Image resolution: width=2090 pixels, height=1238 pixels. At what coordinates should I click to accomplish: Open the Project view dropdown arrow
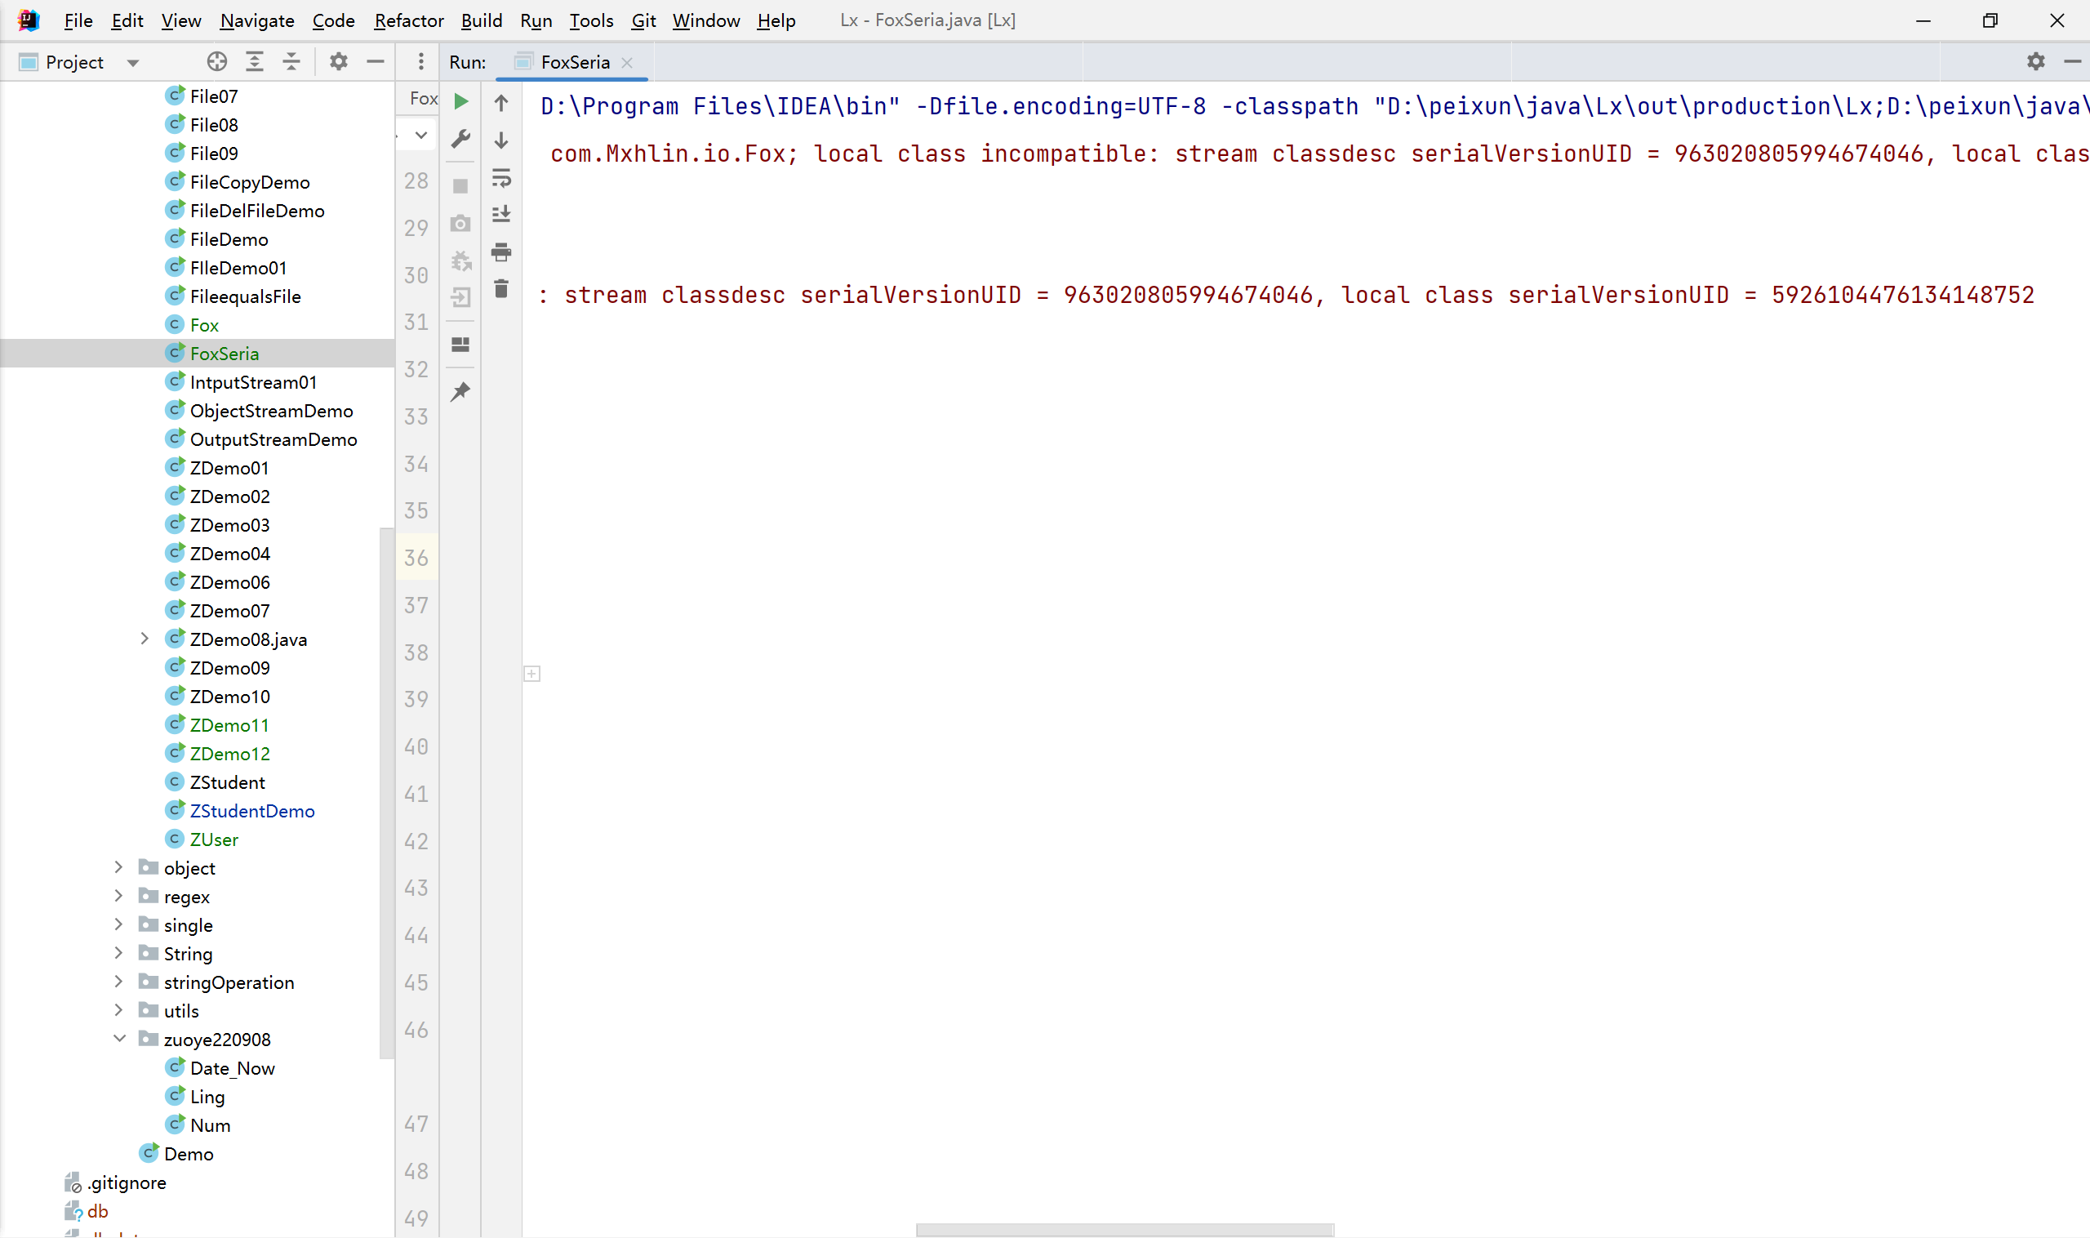point(132,63)
